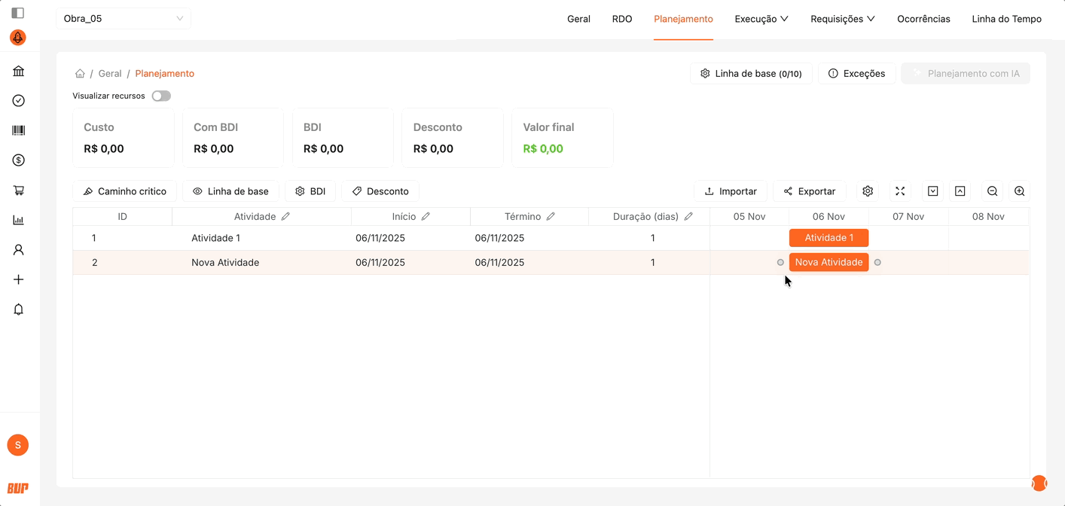Image resolution: width=1065 pixels, height=506 pixels.
Task: Expand the Execução menu
Action: tap(761, 19)
